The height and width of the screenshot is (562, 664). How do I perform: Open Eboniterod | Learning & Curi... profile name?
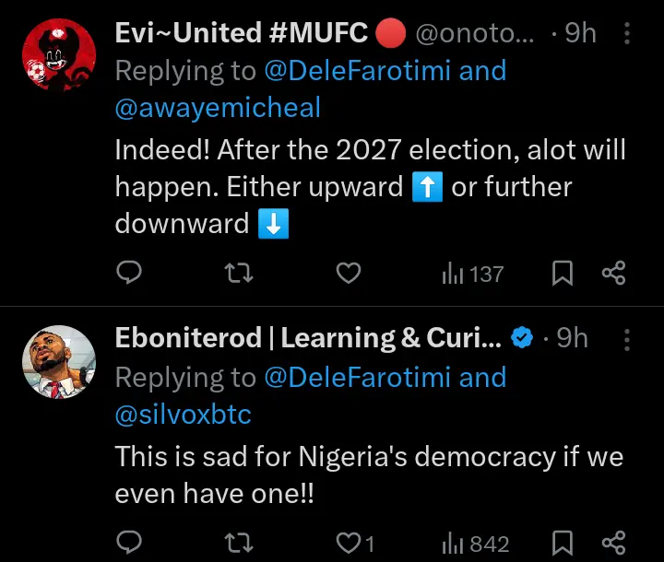(x=308, y=338)
